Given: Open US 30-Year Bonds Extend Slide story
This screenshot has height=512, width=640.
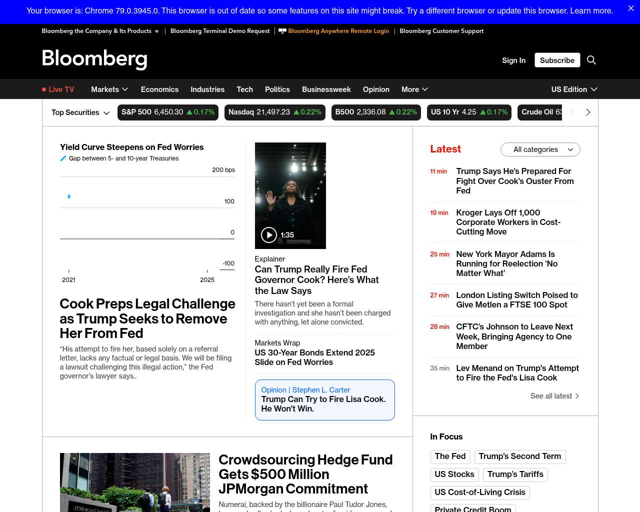Looking at the screenshot, I should tap(314, 357).
